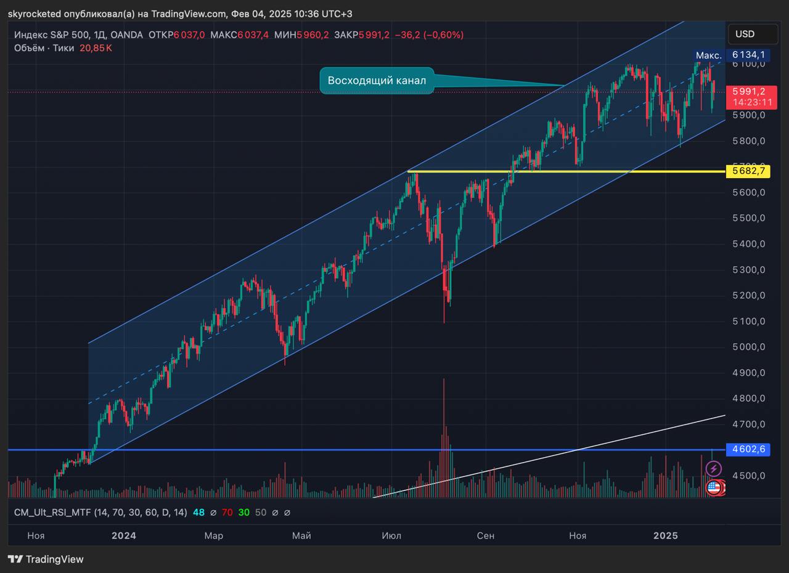Click the 'Сен' label on time axis
This screenshot has width=789, height=573.
coord(485,535)
